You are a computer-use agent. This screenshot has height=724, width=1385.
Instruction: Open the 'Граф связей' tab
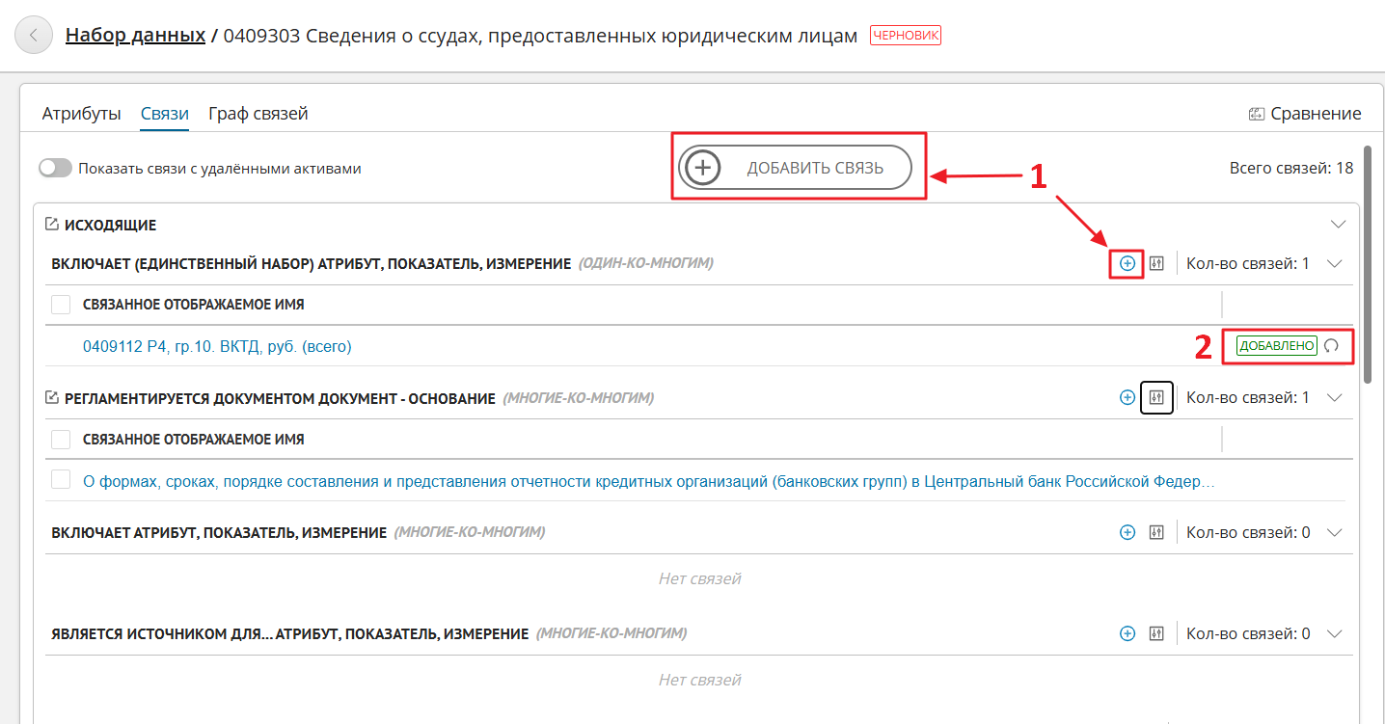[258, 114]
